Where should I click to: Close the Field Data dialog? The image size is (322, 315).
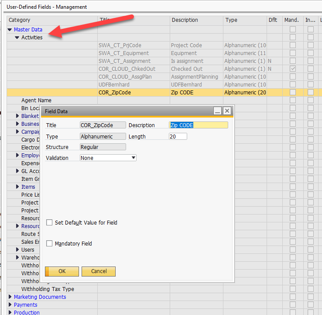[x=227, y=111]
